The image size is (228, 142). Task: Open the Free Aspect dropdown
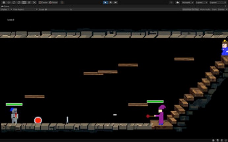coord(25,10)
